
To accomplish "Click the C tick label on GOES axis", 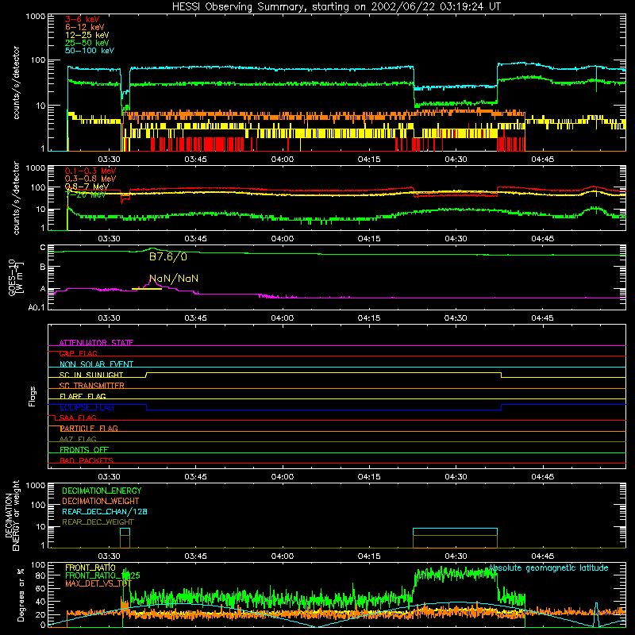I will click(x=43, y=248).
